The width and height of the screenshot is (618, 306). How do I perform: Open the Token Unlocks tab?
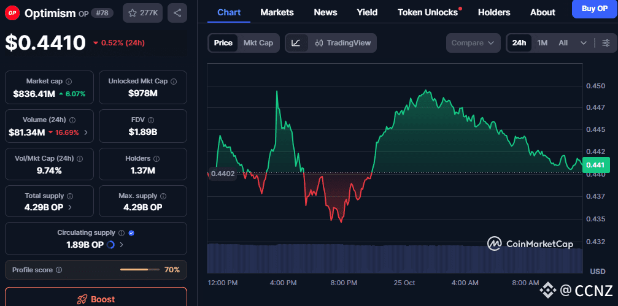428,12
